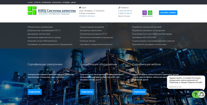This screenshot has width=207, height=105.
Task: Open Экспертные заключения link
Action: click(91, 30)
